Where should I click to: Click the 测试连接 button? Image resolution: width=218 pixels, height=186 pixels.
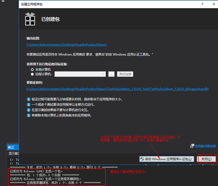click(125, 74)
